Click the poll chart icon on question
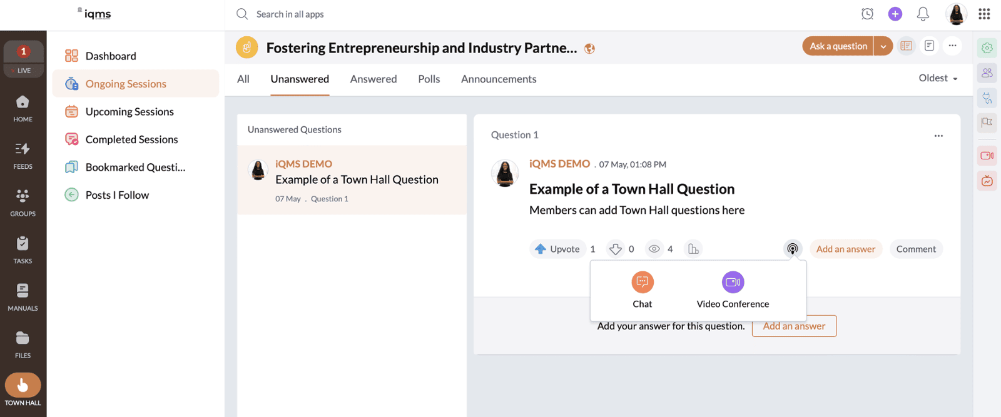The image size is (1001, 417). (x=693, y=249)
